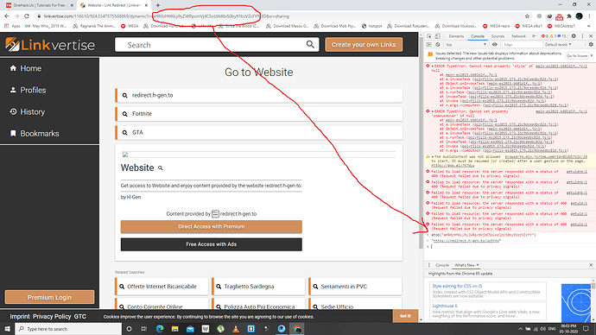This screenshot has height=335, width=596.
Task: Click the blue What's New thumbnail image
Action: pyautogui.click(x=576, y=303)
